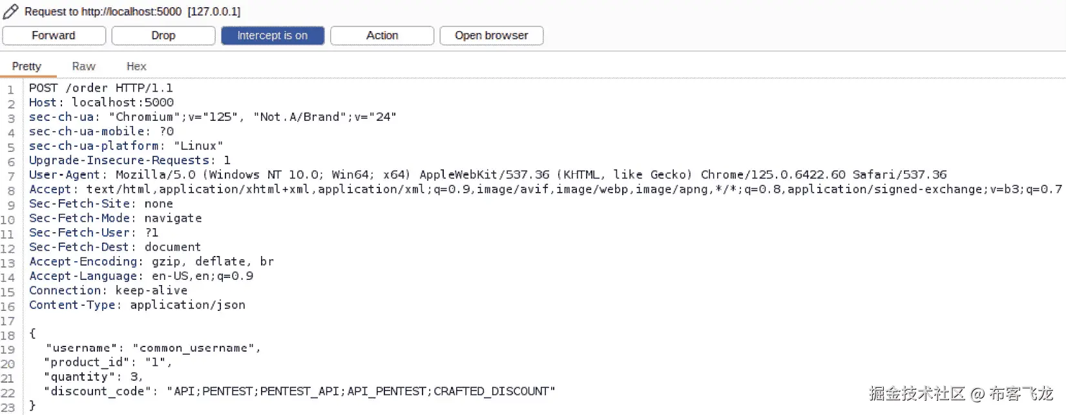The height and width of the screenshot is (415, 1066).
Task: Toggle intercept off using Intercept is on
Action: [x=272, y=36]
